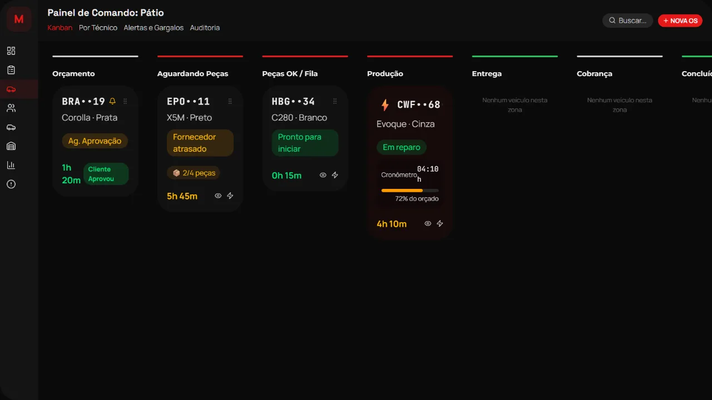Click the Em reparo badge
This screenshot has width=712, height=400.
click(x=402, y=147)
